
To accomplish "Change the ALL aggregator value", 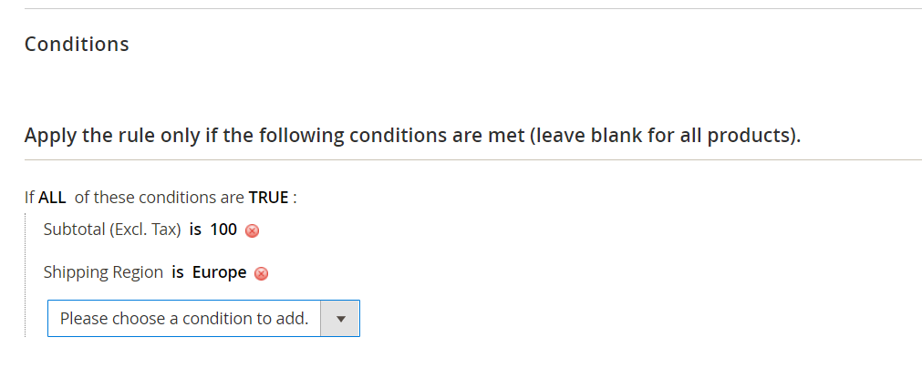I will [52, 197].
